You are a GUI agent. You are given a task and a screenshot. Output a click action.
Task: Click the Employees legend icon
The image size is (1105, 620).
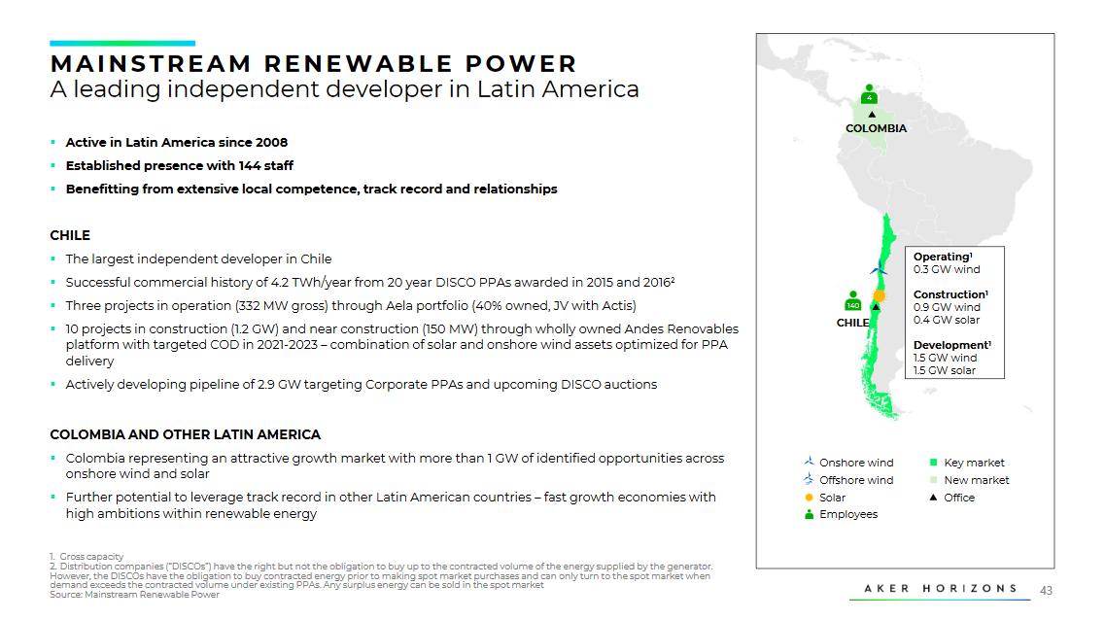click(x=809, y=514)
